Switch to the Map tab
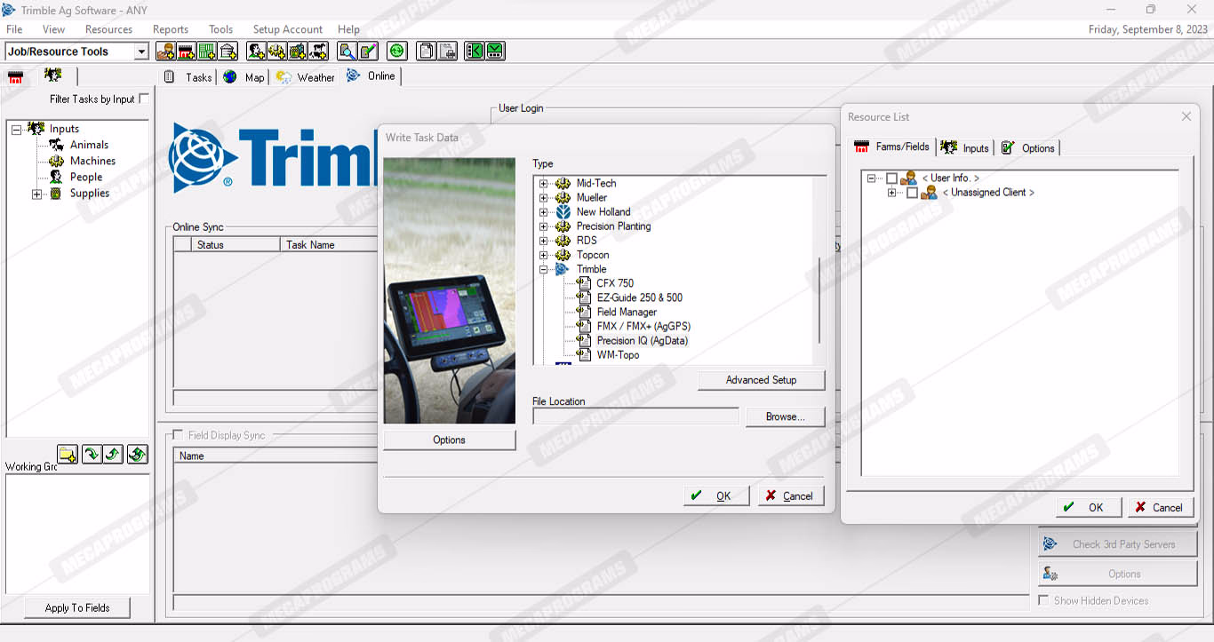Image resolution: width=1214 pixels, height=642 pixels. coord(244,77)
